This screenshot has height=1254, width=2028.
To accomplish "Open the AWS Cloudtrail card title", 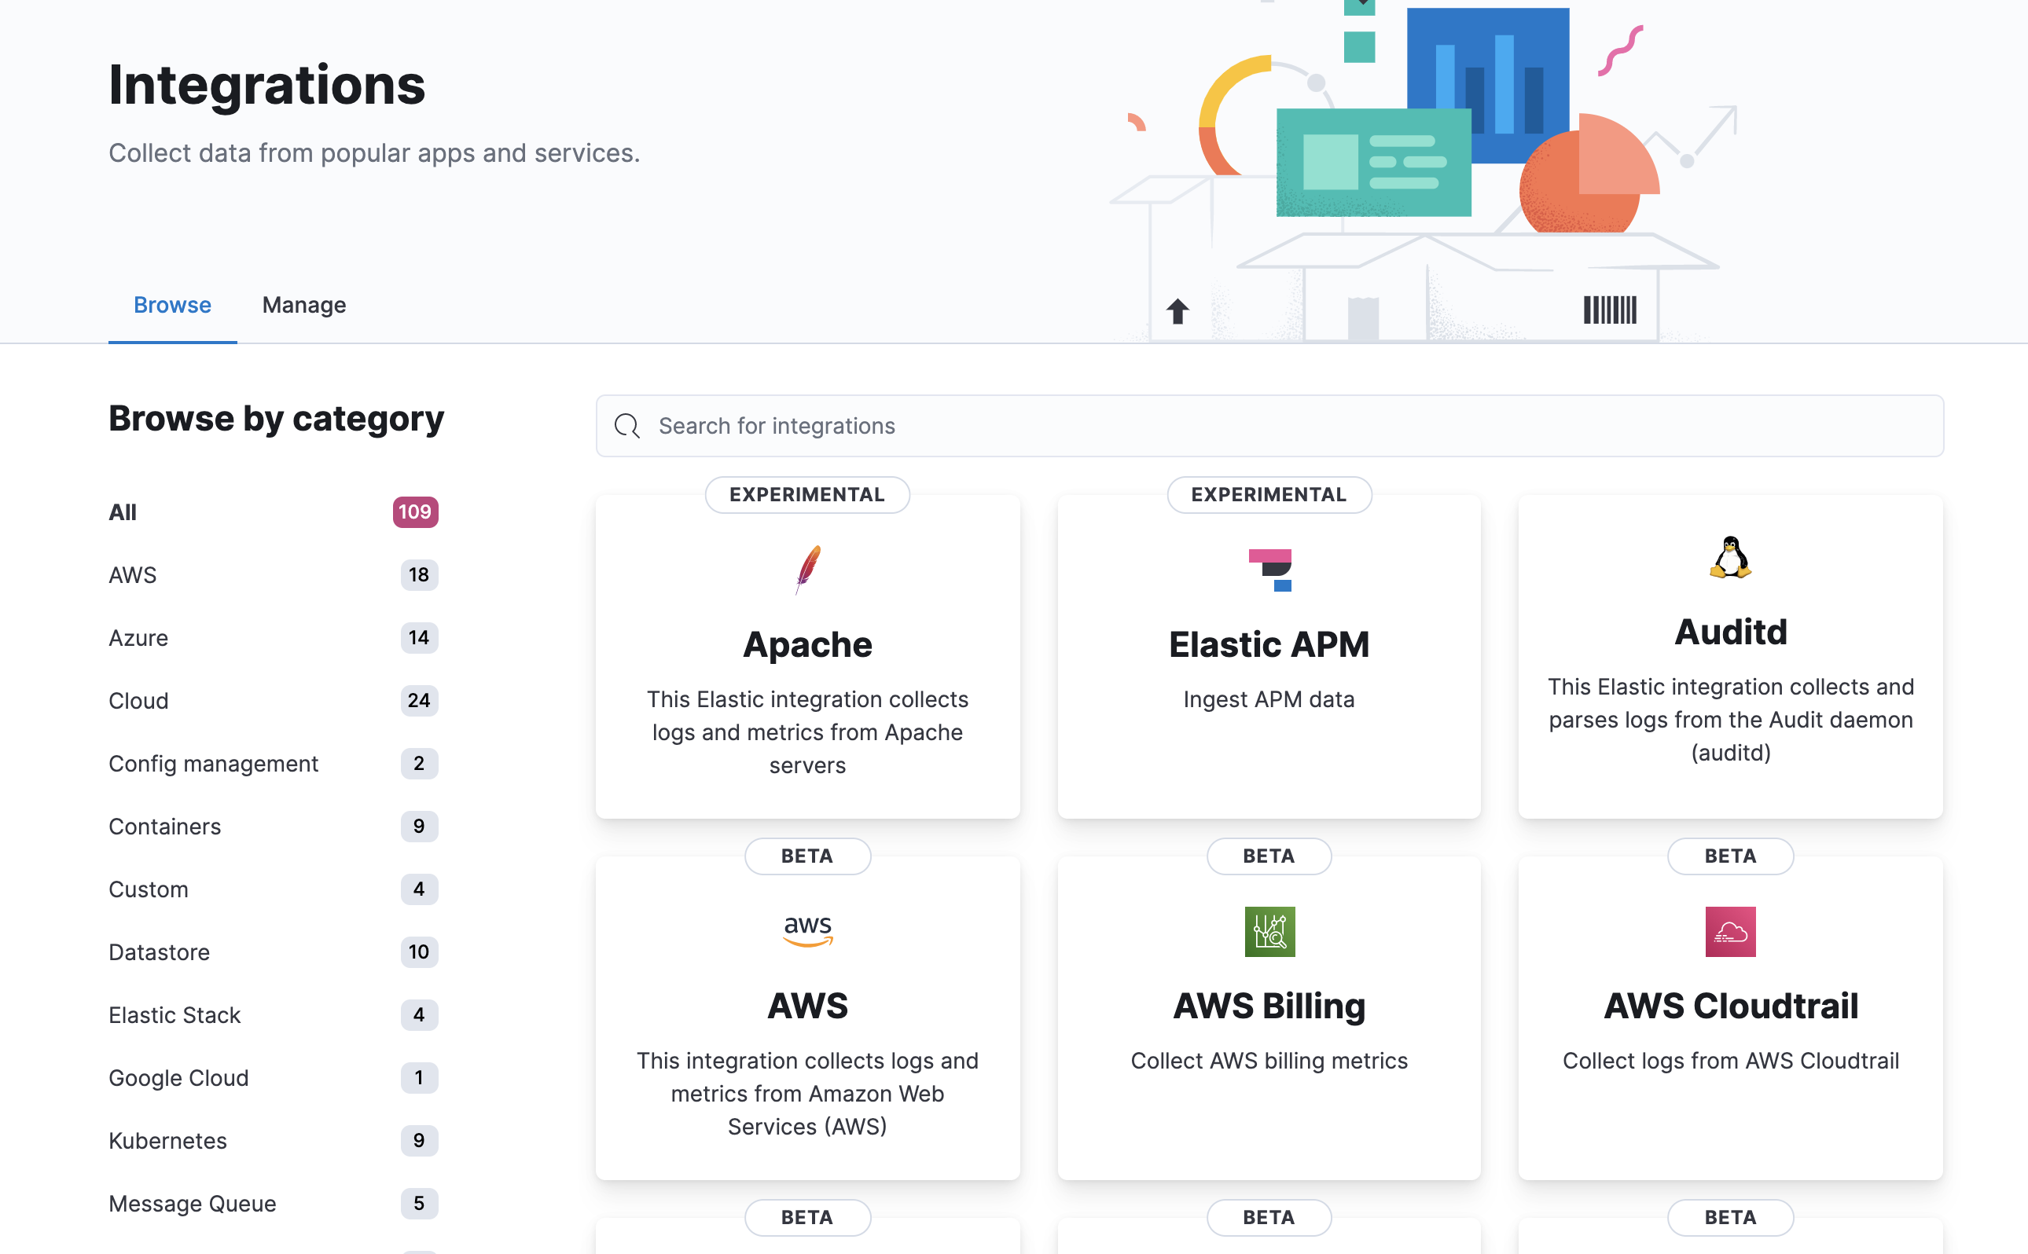I will tap(1730, 1005).
